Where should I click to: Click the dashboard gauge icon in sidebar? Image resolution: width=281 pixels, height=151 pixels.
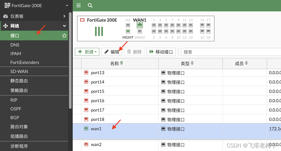6,16
